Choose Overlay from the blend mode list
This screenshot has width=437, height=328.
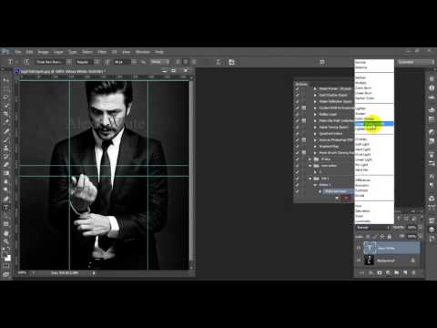click(x=361, y=139)
